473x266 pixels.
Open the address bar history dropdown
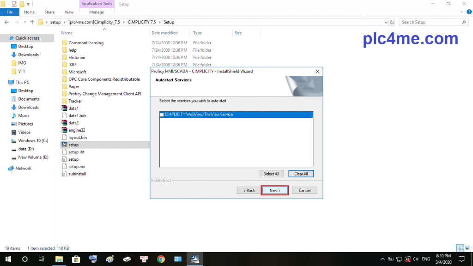385,22
